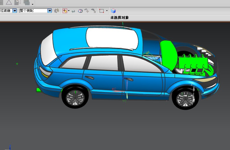Click the 未选择对象 status text

coord(119,18)
